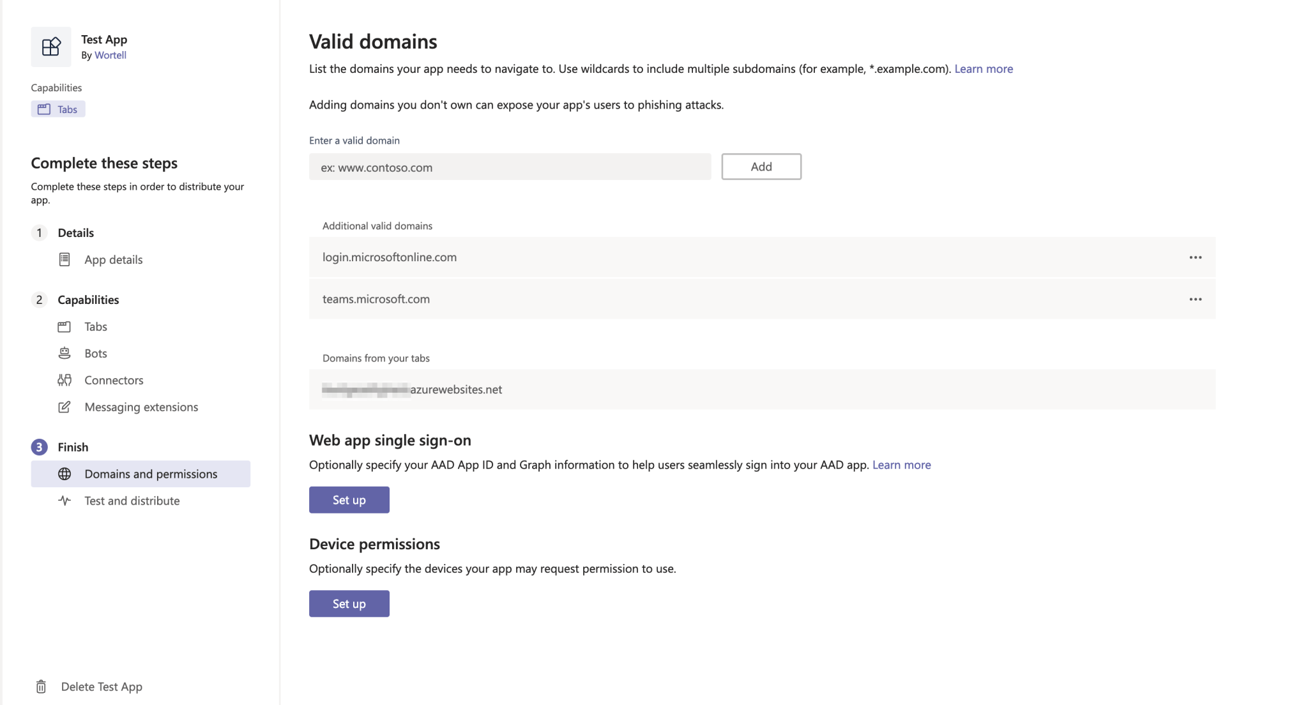Open Messaging extensions via its pencil icon

tap(65, 407)
